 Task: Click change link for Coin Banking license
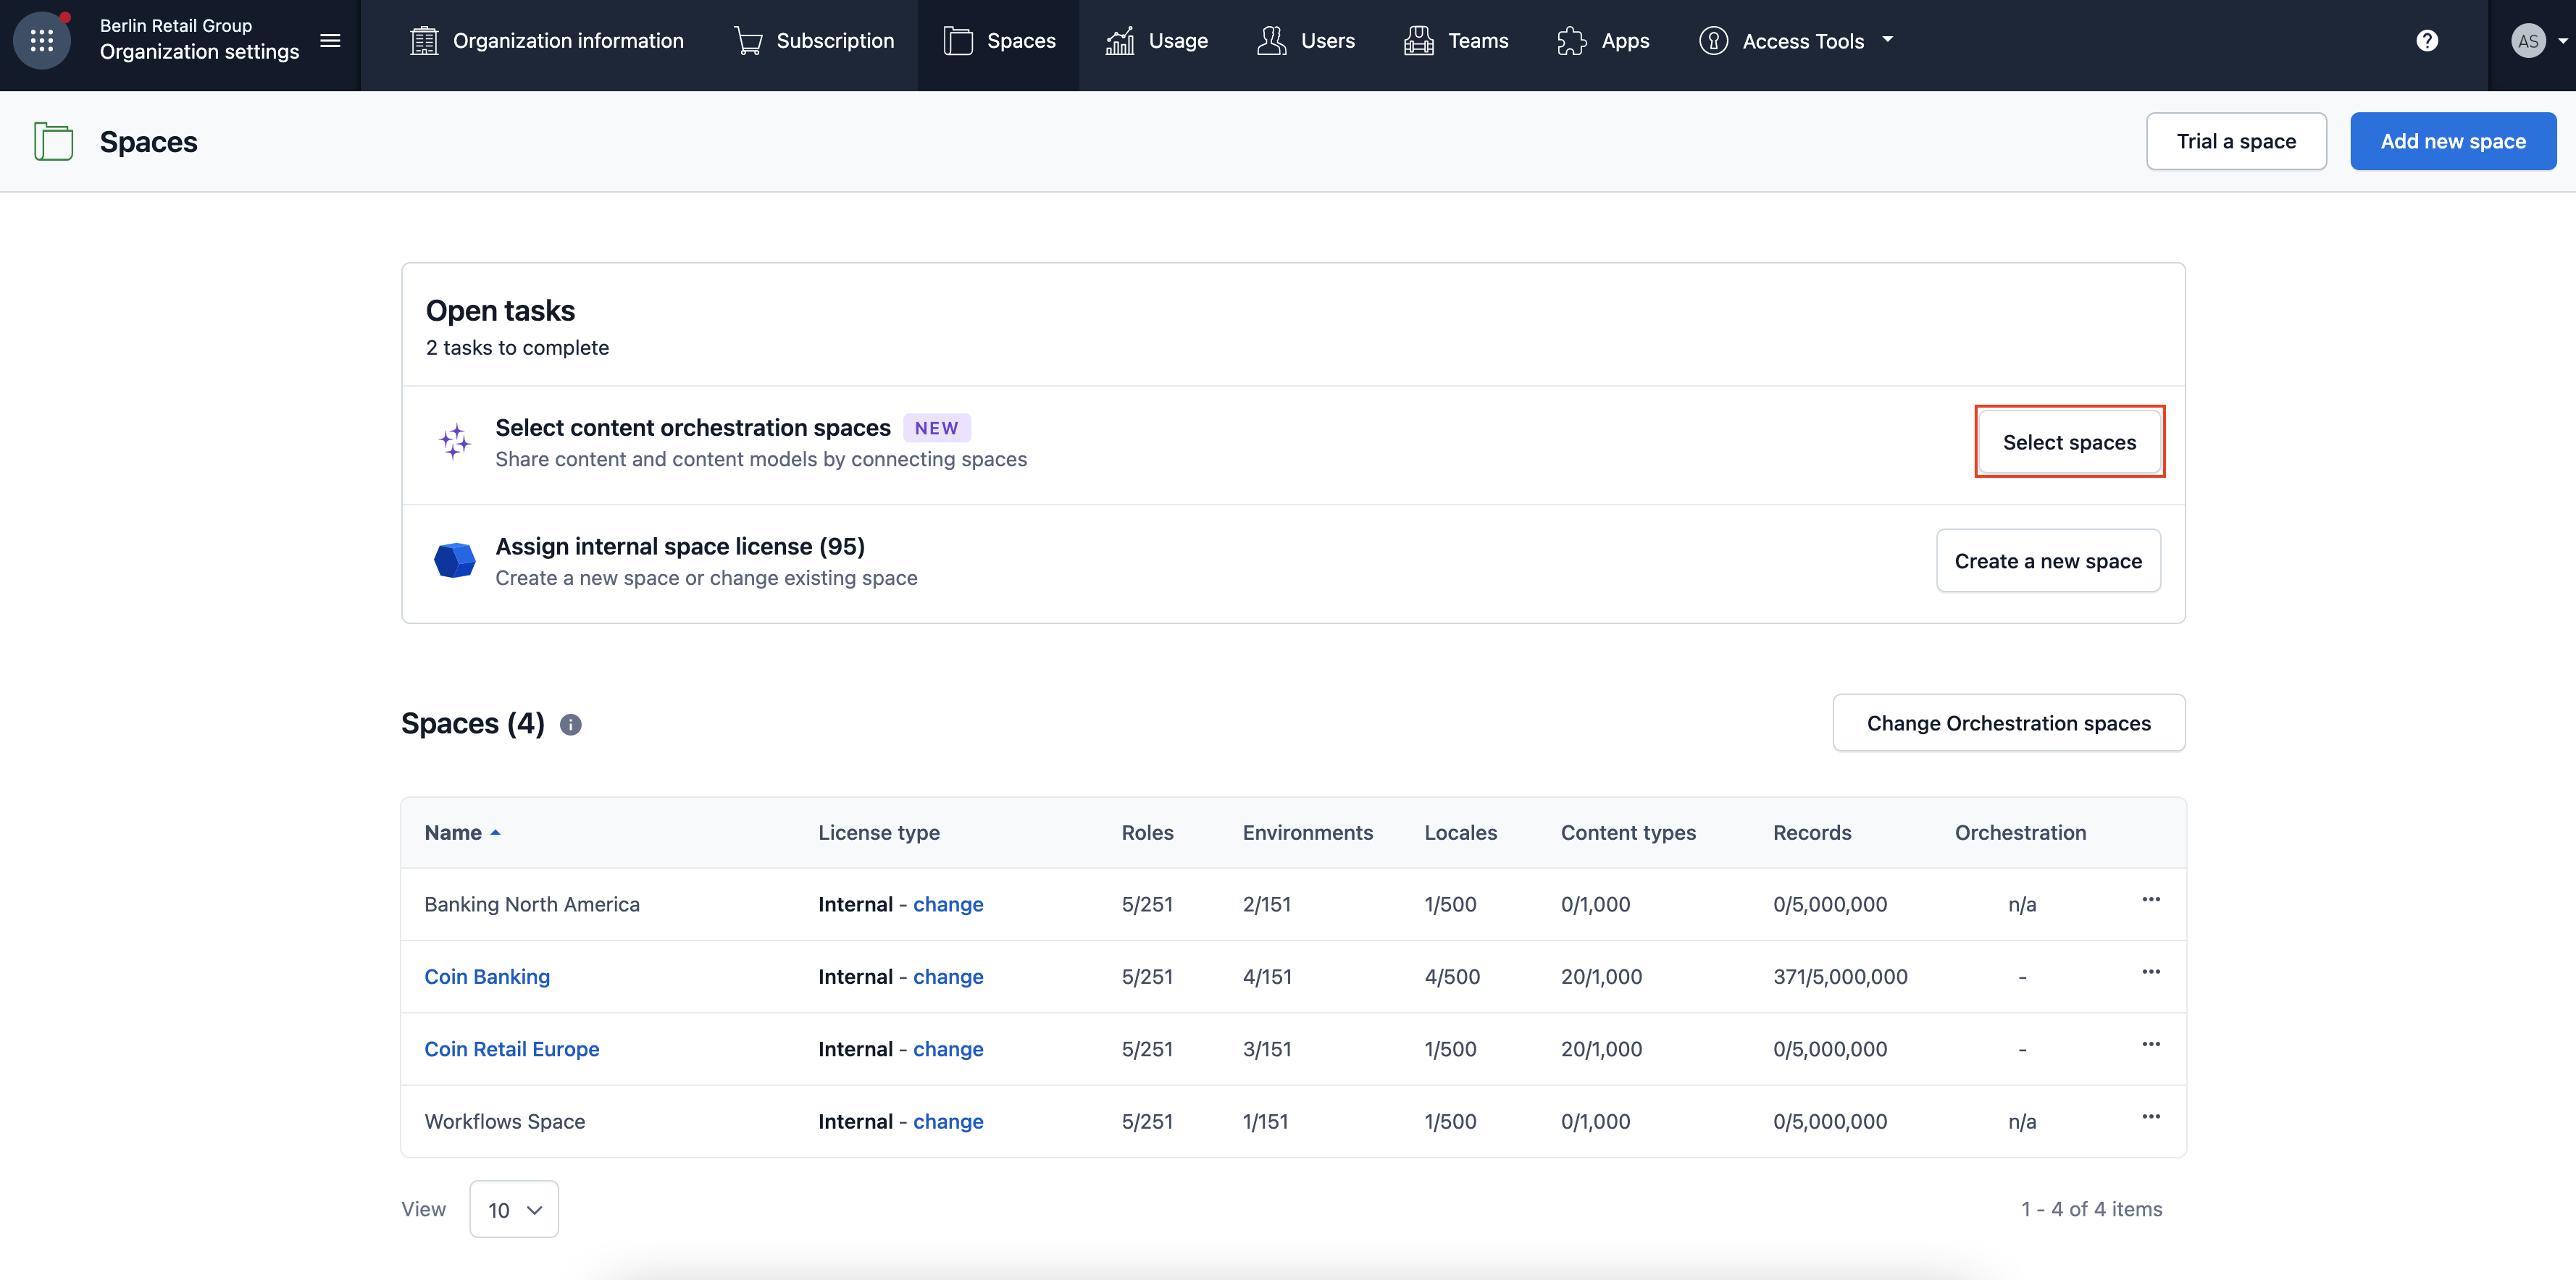tap(947, 976)
